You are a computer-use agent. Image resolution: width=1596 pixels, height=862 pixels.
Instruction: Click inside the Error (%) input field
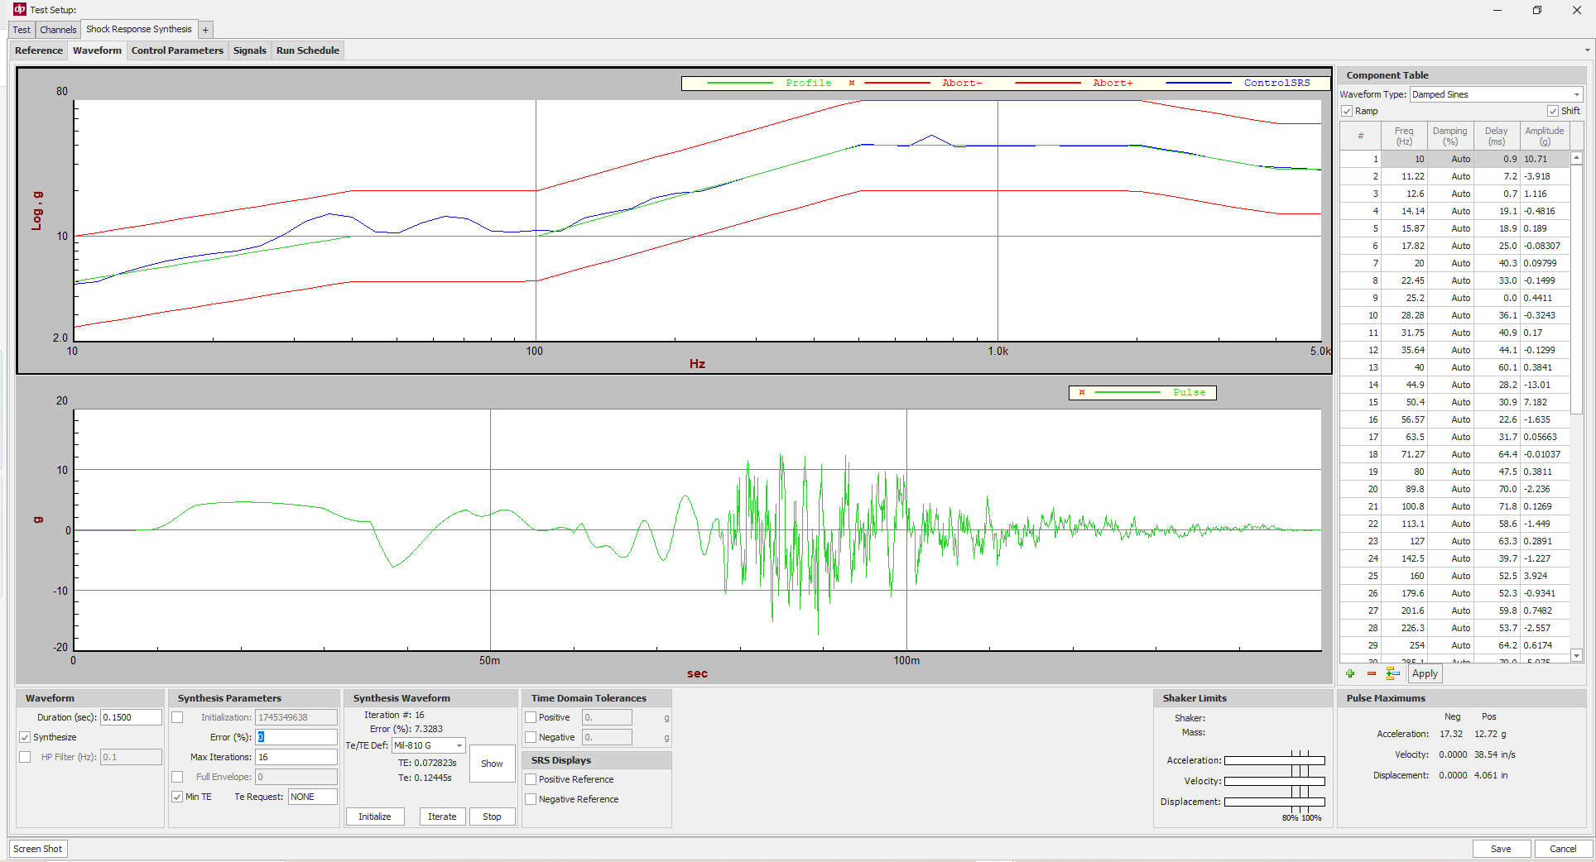[x=296, y=737]
